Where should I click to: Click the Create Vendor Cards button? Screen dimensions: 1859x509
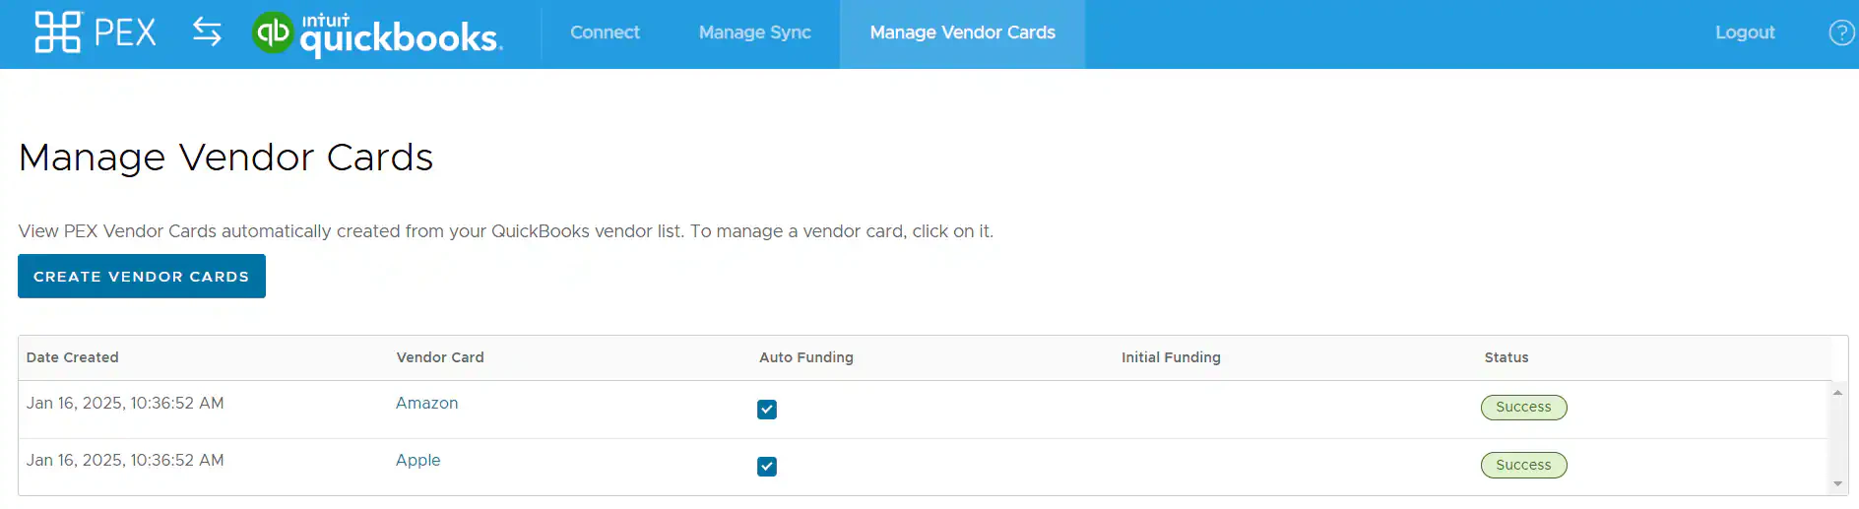[142, 276]
